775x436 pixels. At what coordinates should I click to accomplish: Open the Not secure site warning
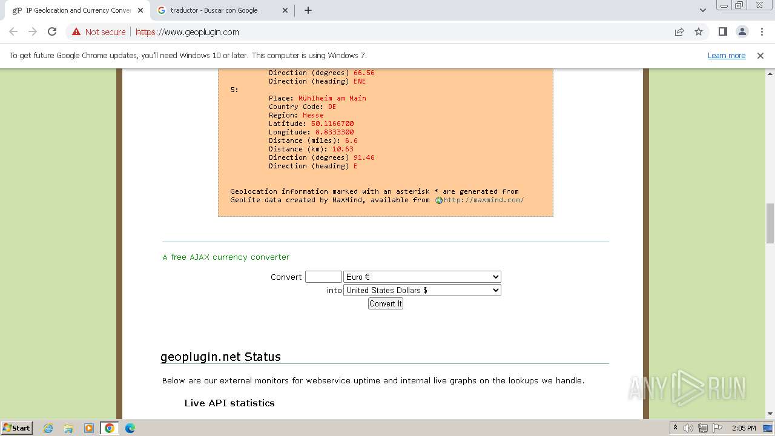[99, 32]
